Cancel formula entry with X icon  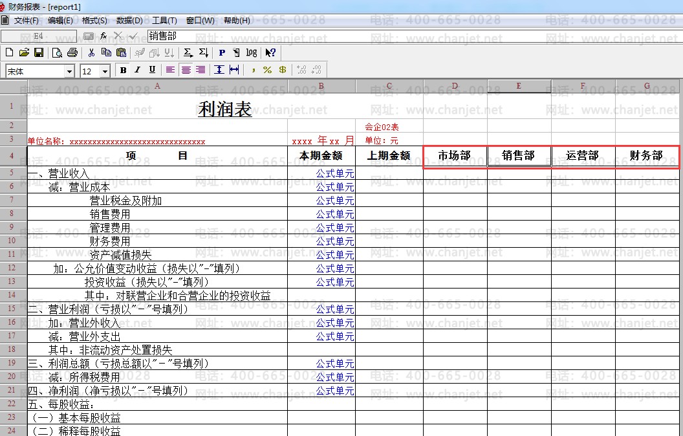pos(118,36)
